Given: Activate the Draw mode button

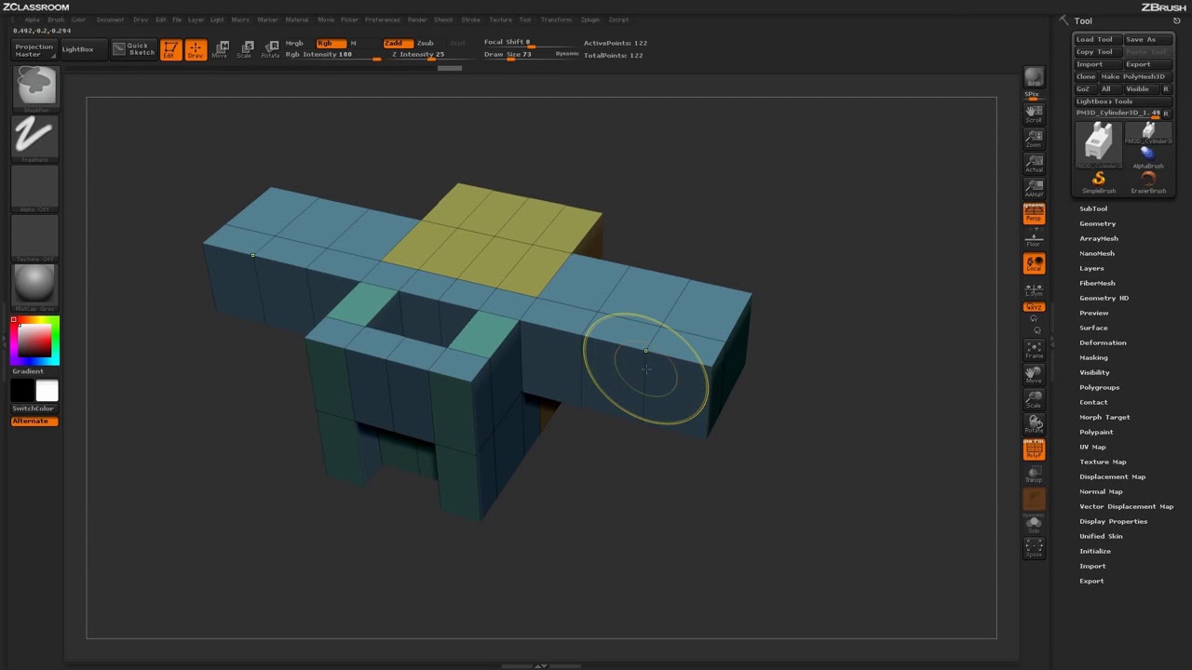Looking at the screenshot, I should pyautogui.click(x=195, y=49).
